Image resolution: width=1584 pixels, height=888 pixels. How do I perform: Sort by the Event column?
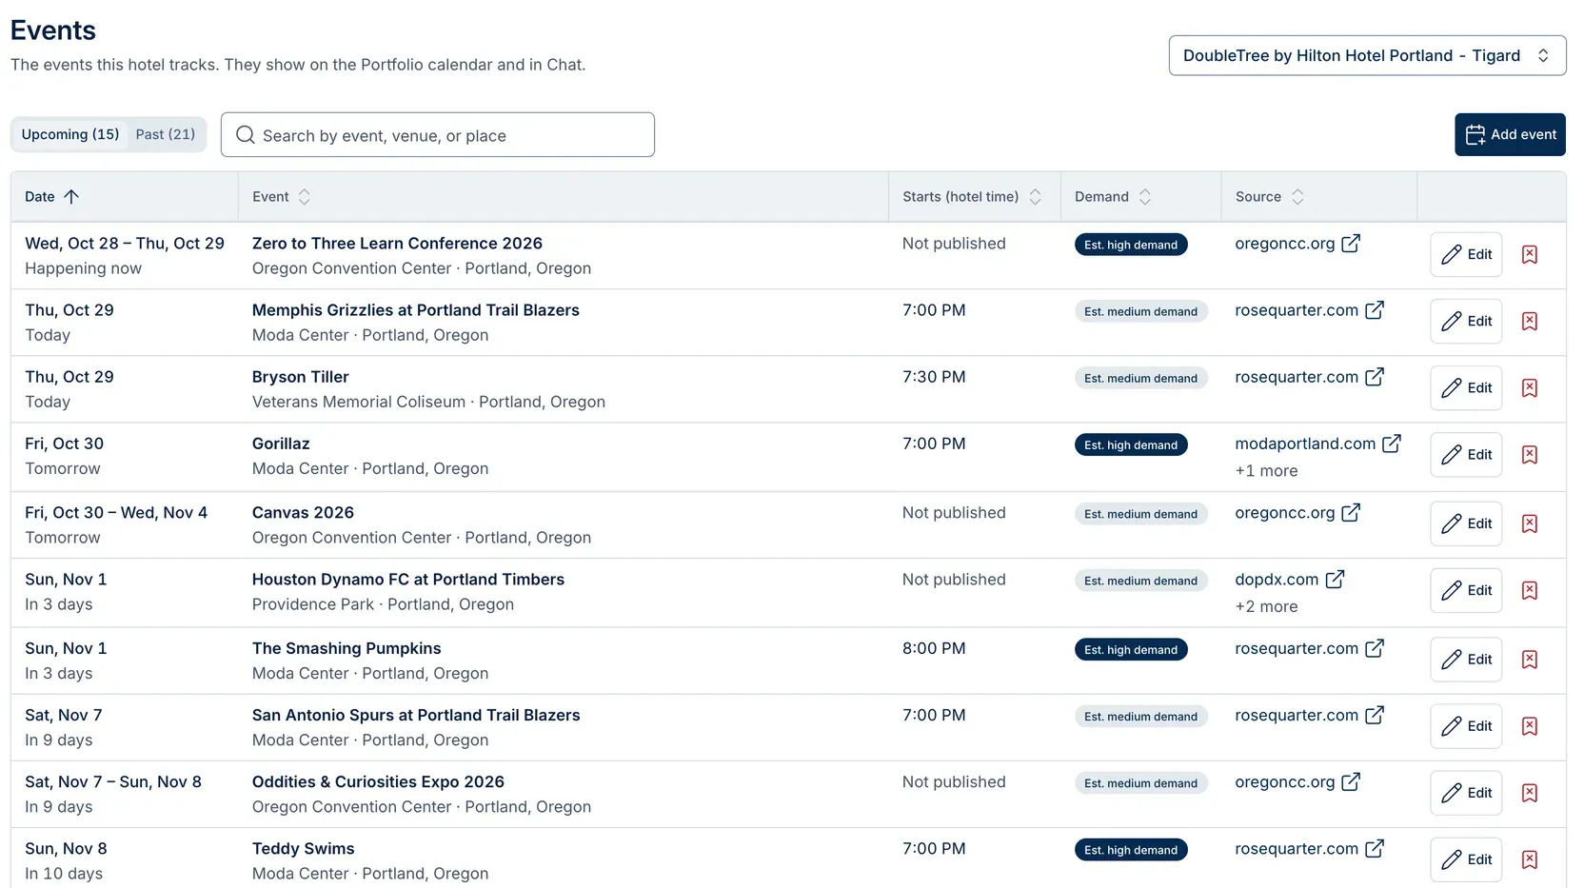click(x=282, y=197)
